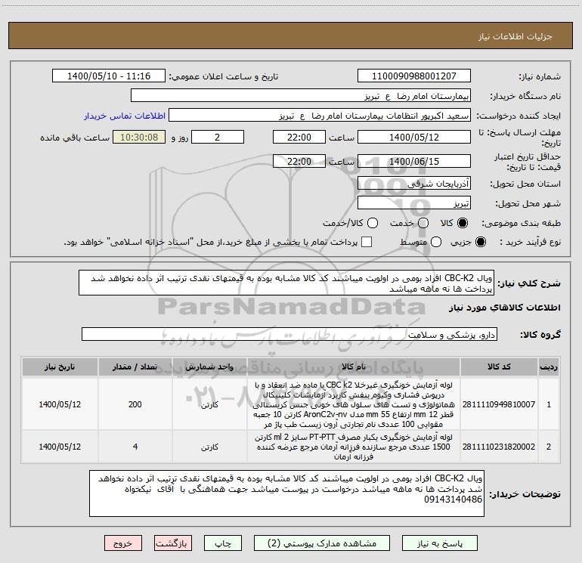Image resolution: width=582 pixels, height=563 pixels.
Task: Click the announcement date field 1400/05/10 - 11:16
Action: [109, 76]
